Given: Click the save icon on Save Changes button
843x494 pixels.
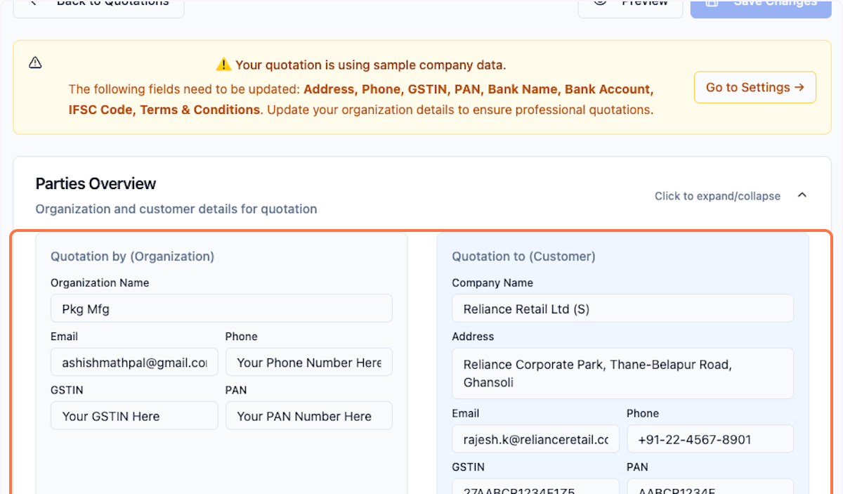Looking at the screenshot, I should pyautogui.click(x=712, y=4).
